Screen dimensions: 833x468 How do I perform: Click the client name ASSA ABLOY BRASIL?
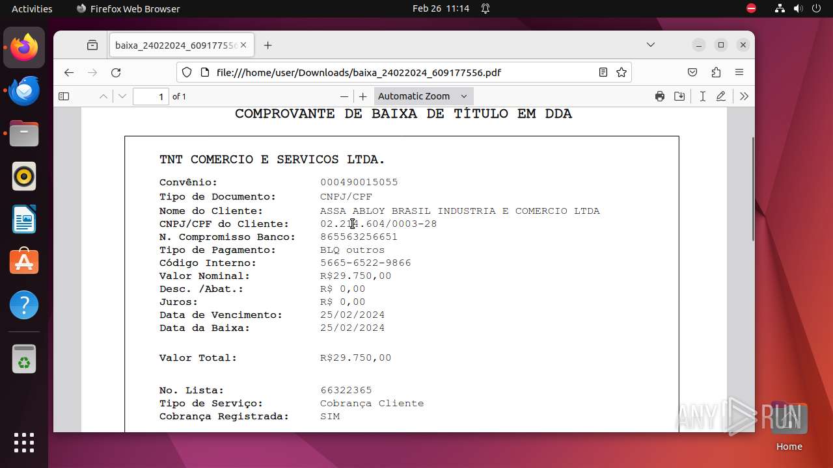tap(459, 211)
